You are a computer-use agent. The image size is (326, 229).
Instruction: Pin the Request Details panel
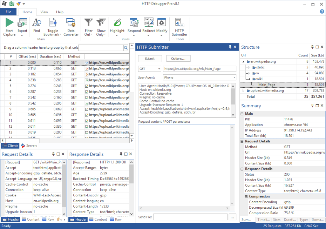[x=53, y=154]
